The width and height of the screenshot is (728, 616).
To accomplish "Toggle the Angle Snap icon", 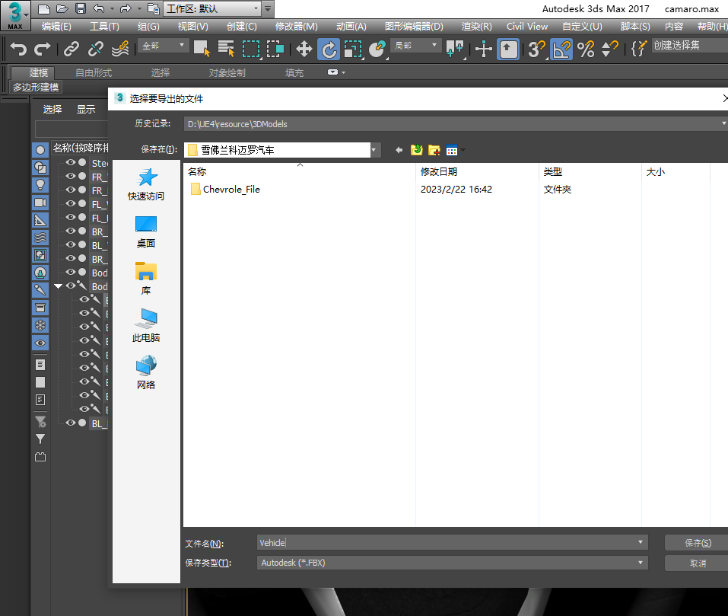I will 561,49.
